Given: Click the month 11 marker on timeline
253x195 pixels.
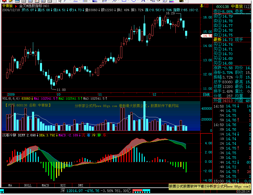Looking at the screenshot, I should (x=100, y=94).
